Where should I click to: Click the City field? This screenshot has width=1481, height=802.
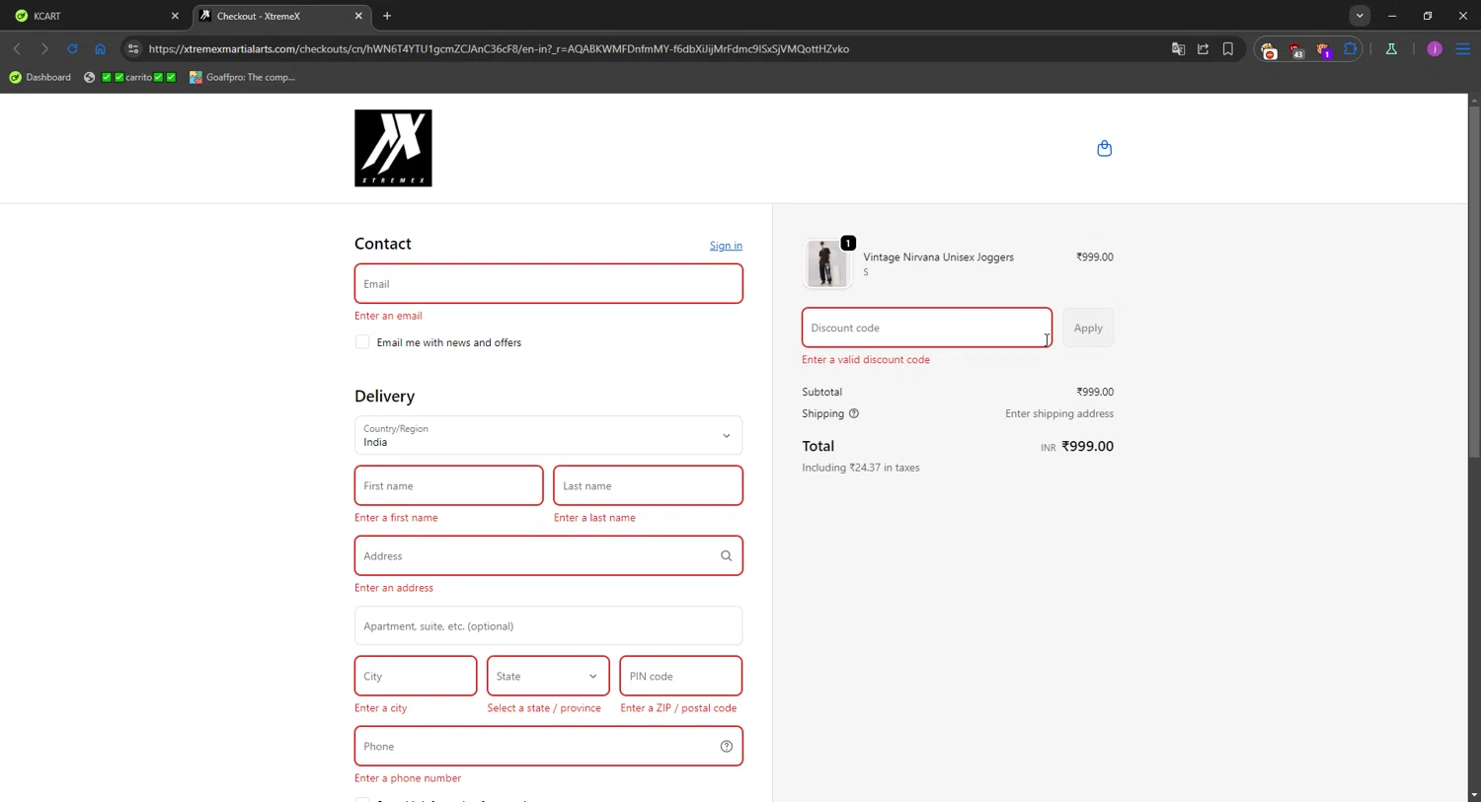(416, 676)
